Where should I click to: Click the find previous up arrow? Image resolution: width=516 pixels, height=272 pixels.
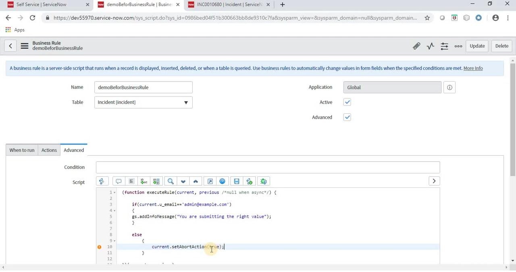(x=196, y=182)
